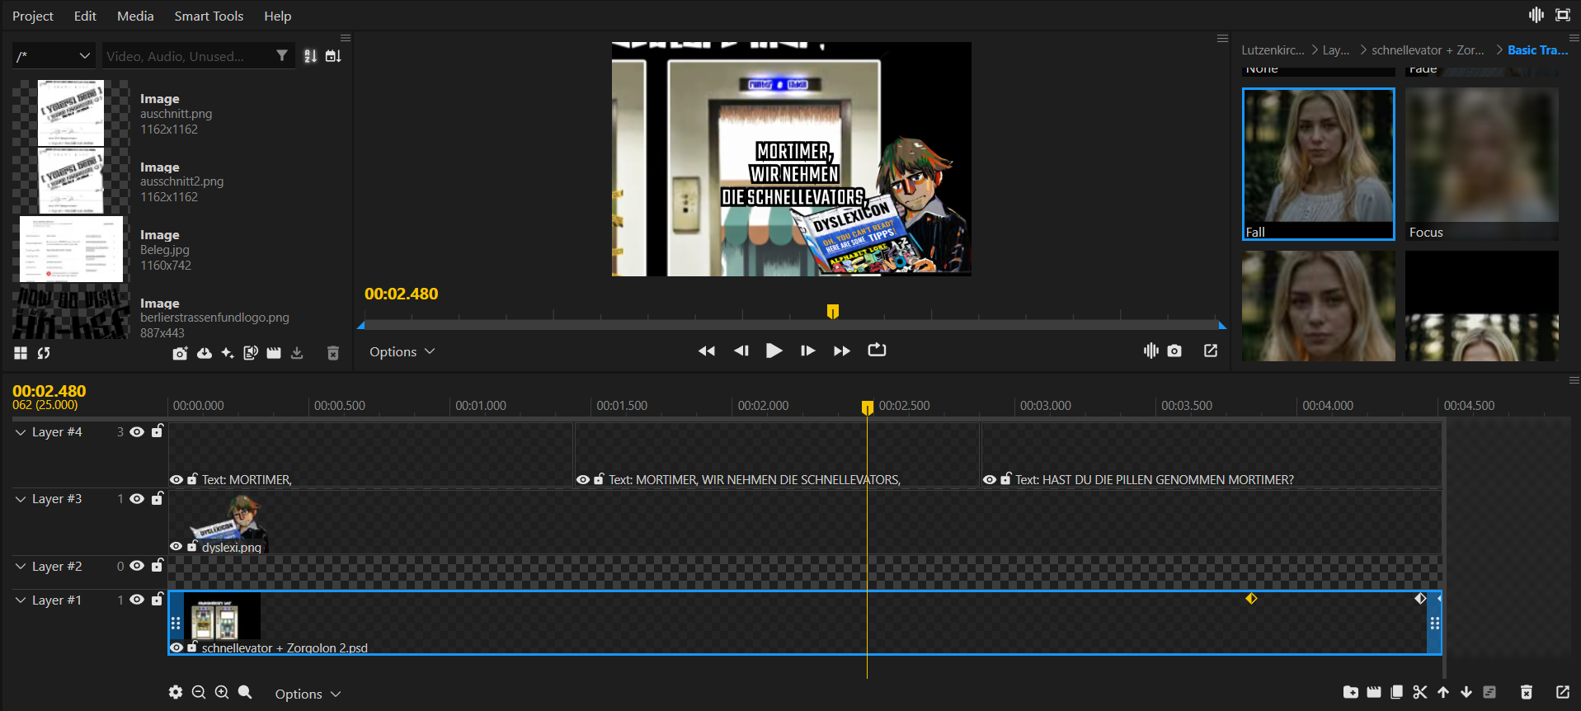Open text-to-speech media icon
The height and width of the screenshot is (711, 1581).
tap(251, 353)
